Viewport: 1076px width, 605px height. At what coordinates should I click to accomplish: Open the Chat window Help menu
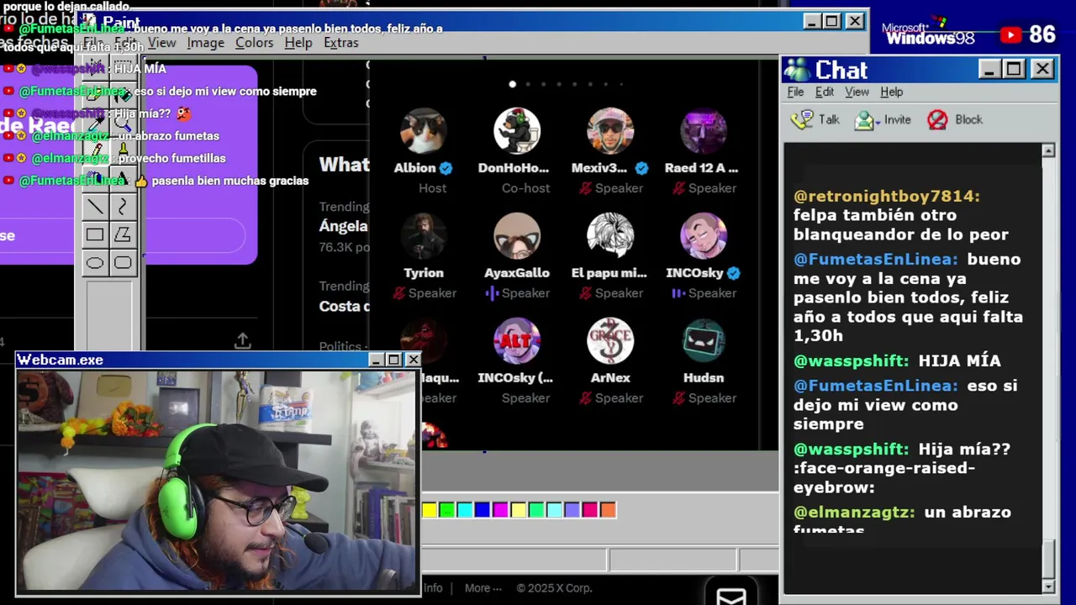[891, 92]
